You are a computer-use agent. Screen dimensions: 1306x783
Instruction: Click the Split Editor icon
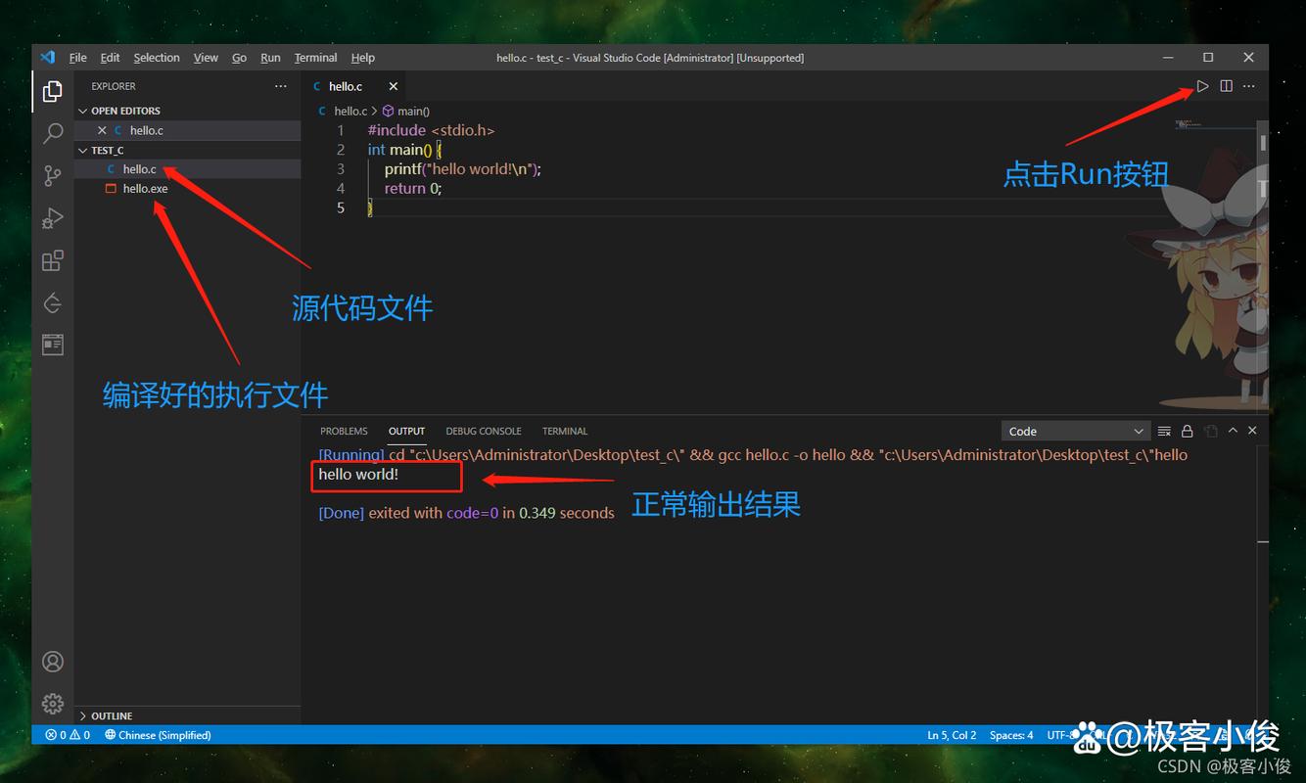[1225, 85]
